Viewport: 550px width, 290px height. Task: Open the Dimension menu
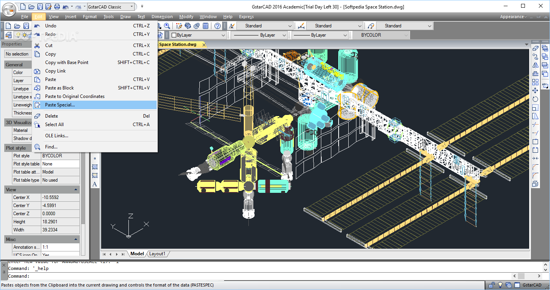click(x=162, y=17)
